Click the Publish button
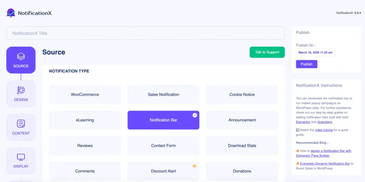365x182 pixels. (x=307, y=64)
